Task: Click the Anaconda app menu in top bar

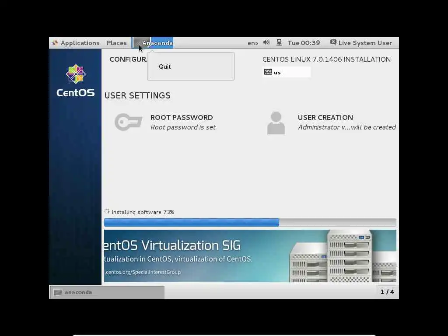Action: (153, 43)
